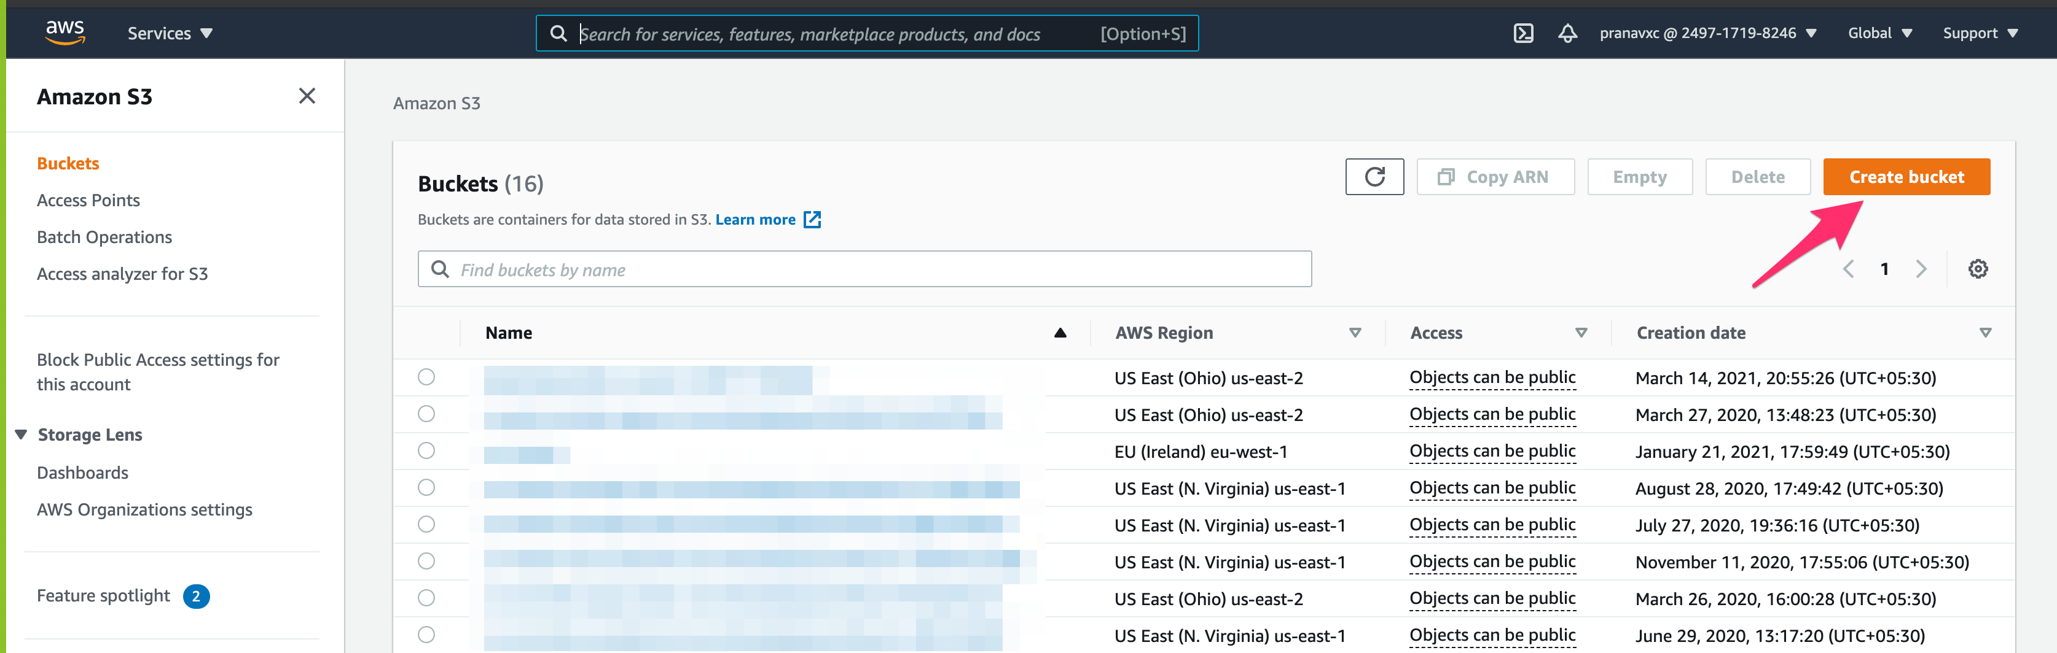The height and width of the screenshot is (653, 2057).
Task: Refresh the buckets list
Action: [x=1373, y=176]
